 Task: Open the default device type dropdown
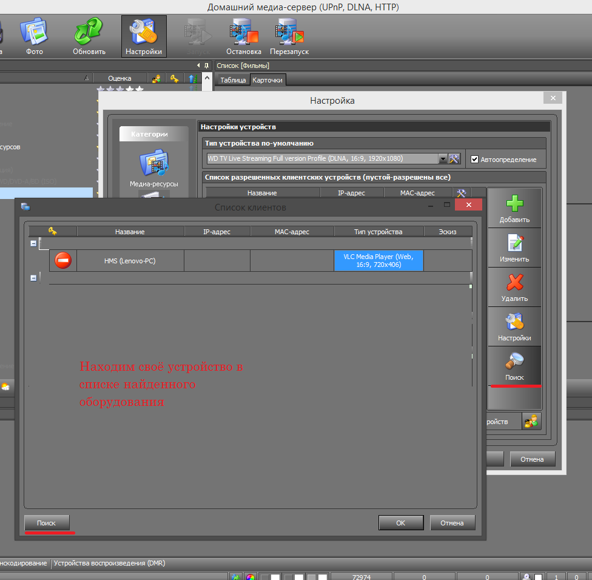point(443,159)
